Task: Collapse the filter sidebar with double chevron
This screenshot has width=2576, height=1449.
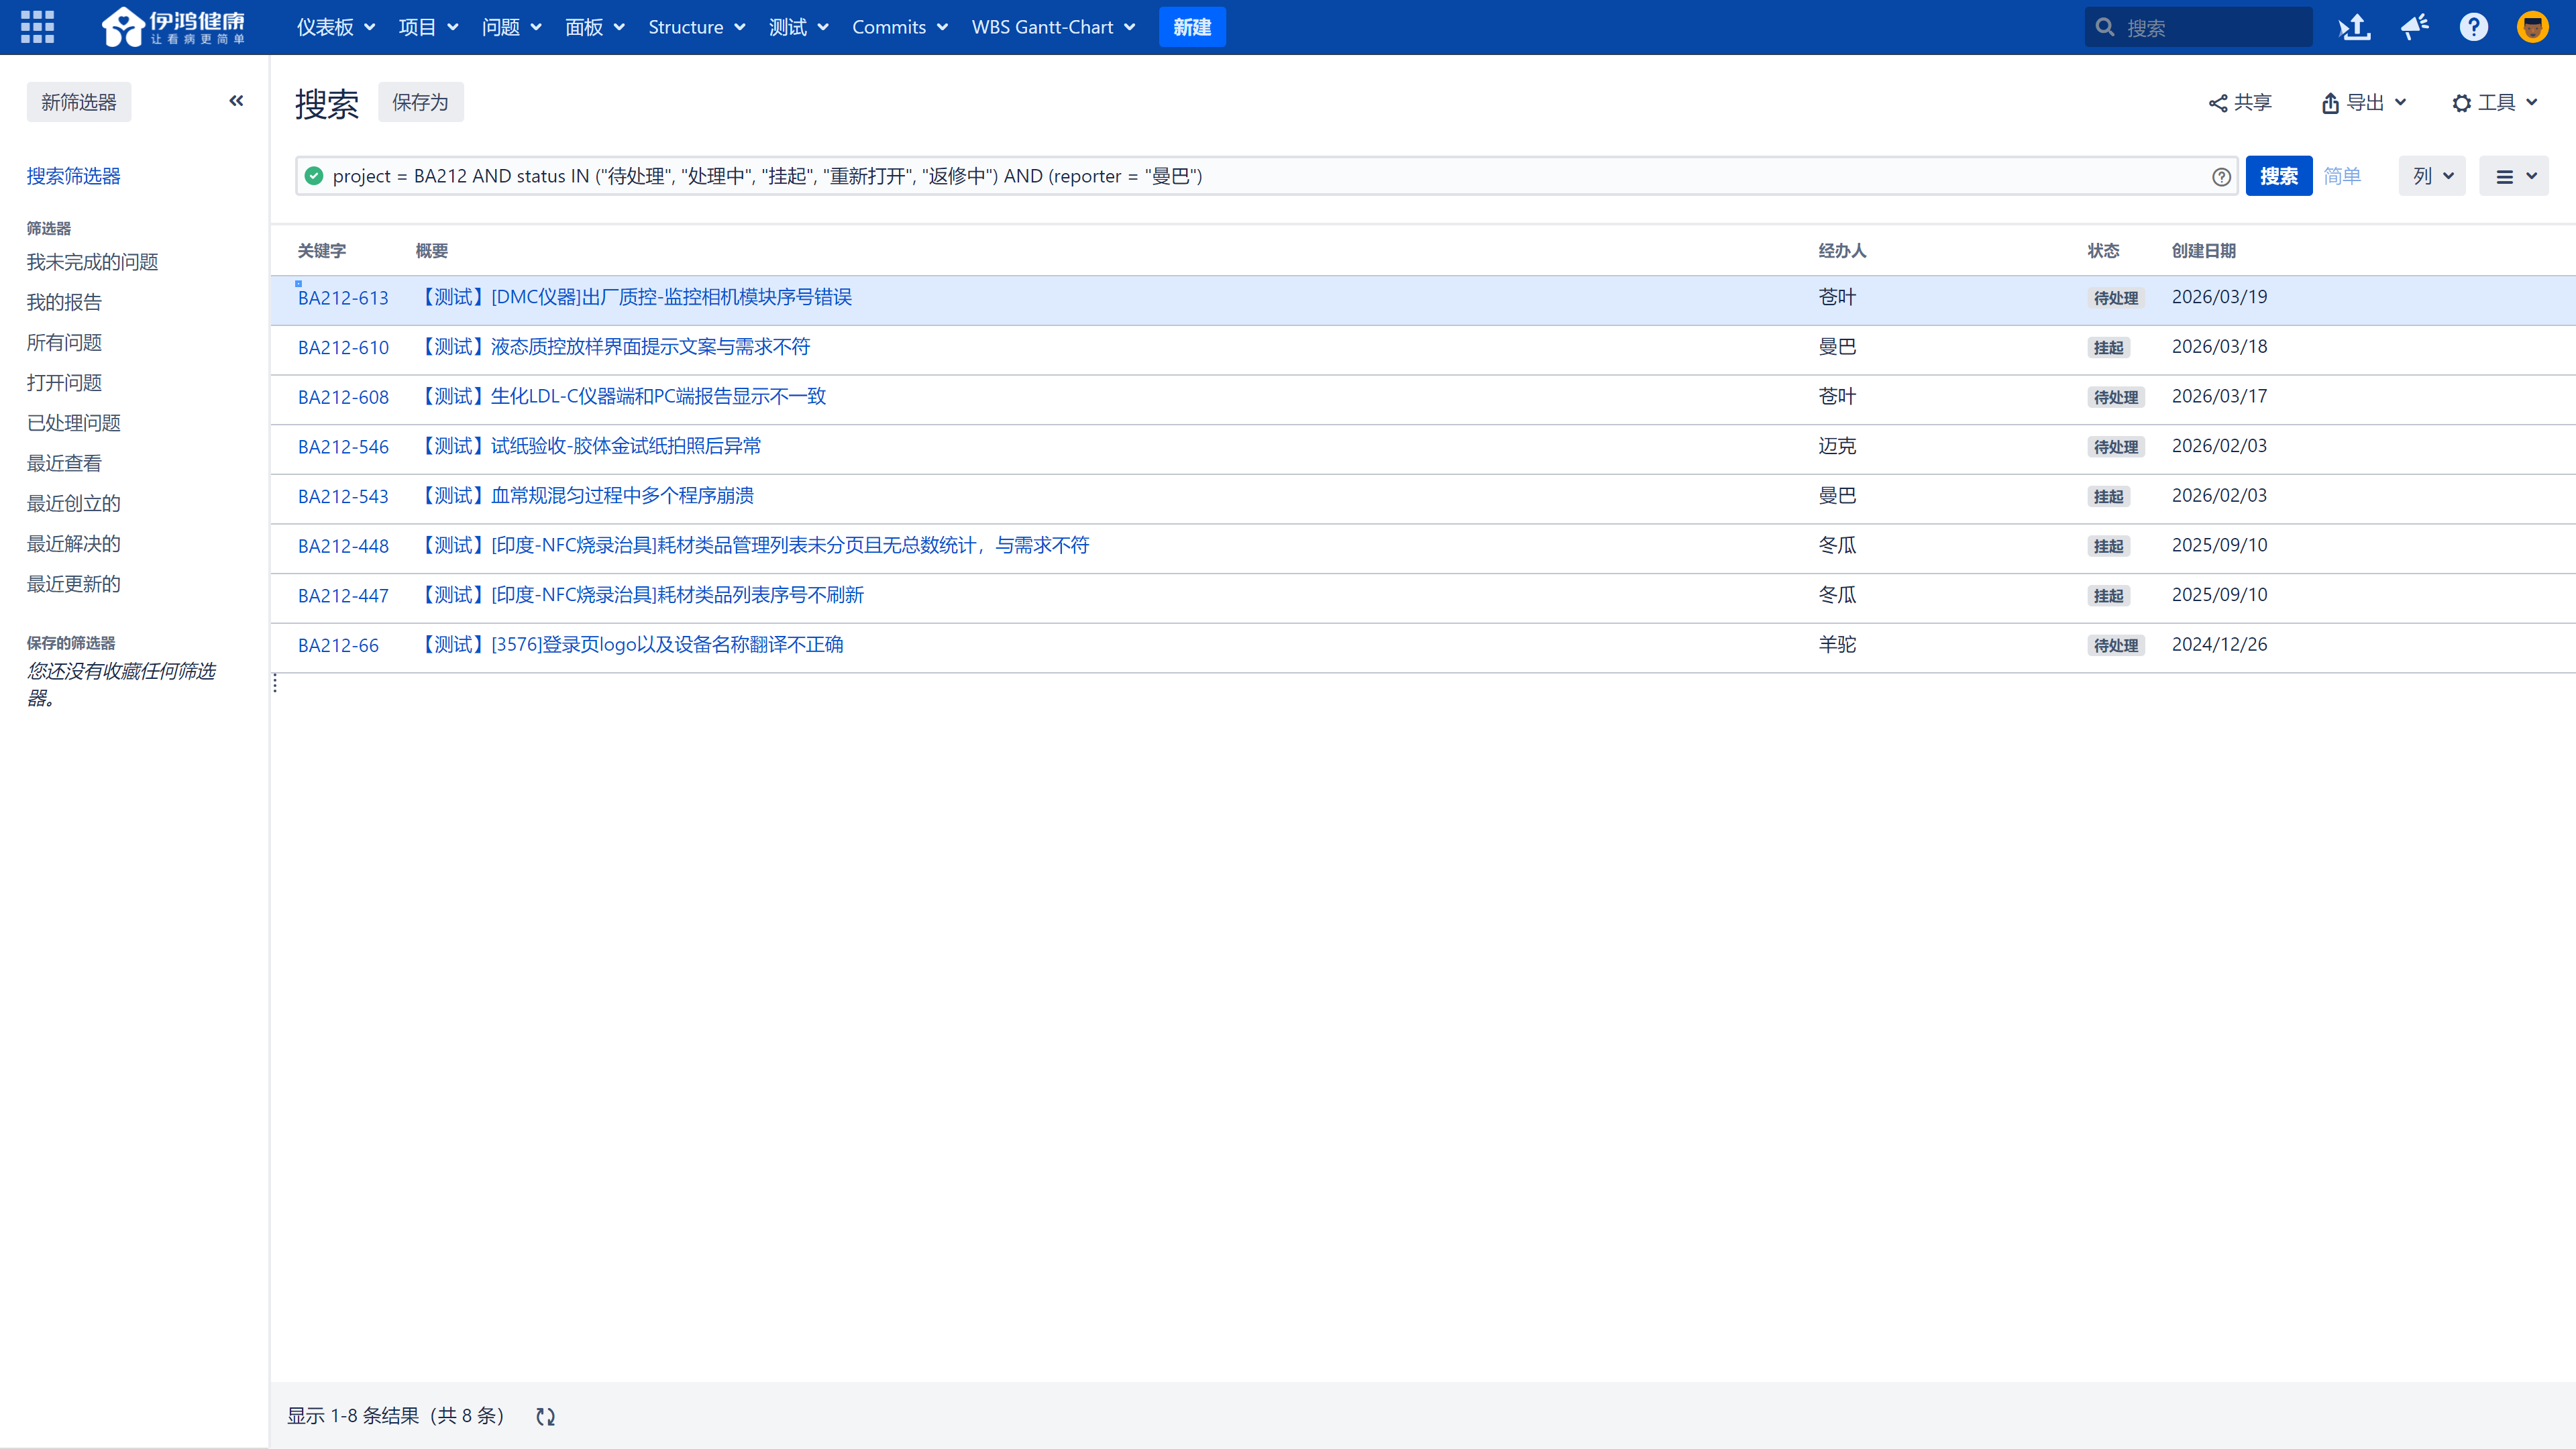Action: [236, 101]
